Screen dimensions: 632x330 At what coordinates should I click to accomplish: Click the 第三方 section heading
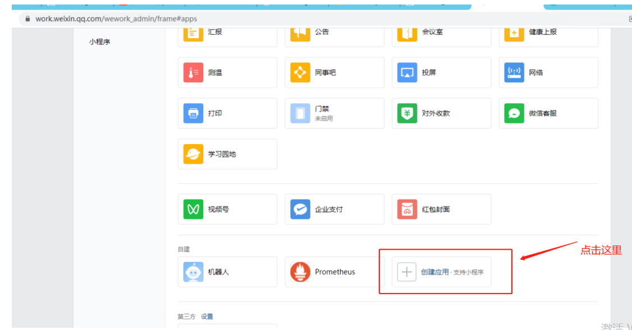tap(186, 317)
